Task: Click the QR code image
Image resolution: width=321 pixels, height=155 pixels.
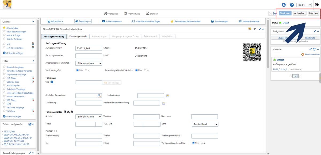Action: 252,52
